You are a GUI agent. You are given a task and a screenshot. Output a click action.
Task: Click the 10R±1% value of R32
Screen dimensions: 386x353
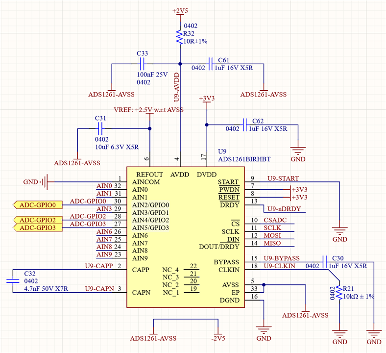click(195, 41)
